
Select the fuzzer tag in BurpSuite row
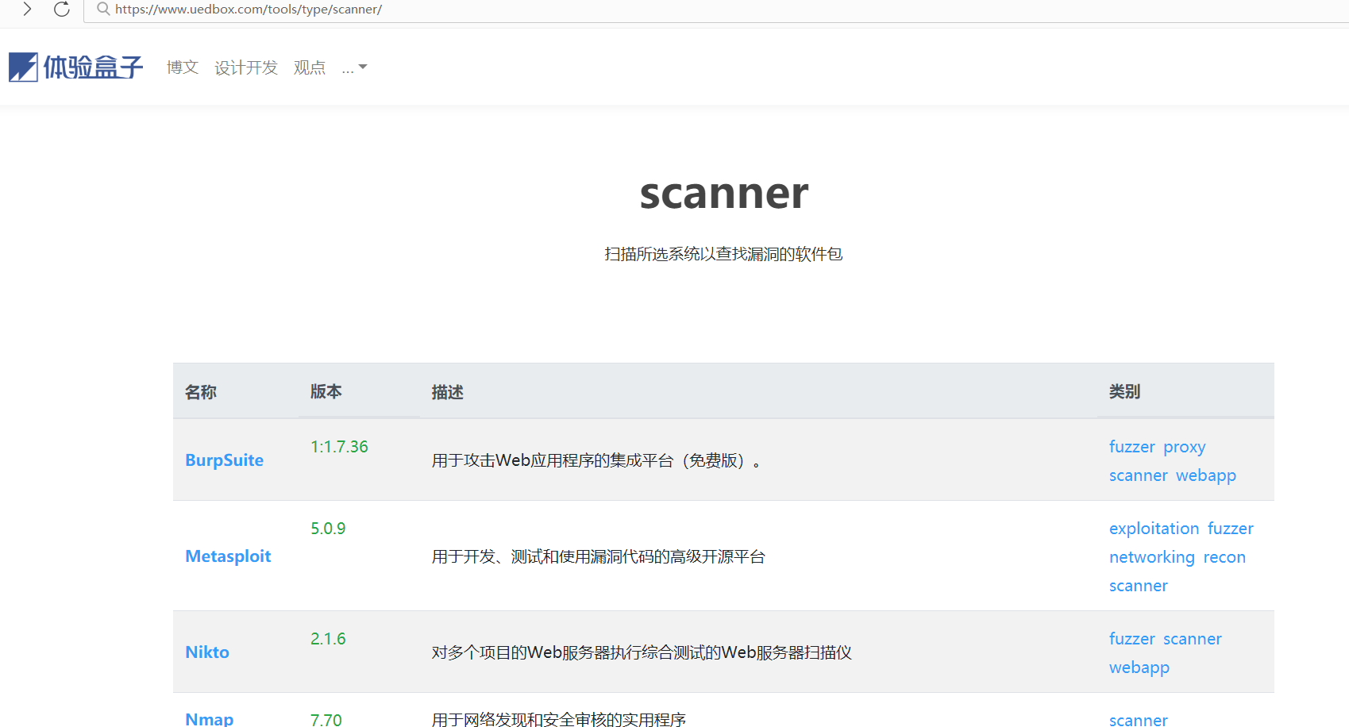[1132, 447]
